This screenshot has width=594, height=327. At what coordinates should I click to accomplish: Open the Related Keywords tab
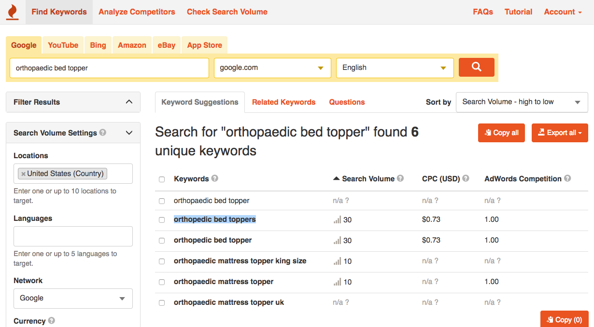[x=283, y=102]
